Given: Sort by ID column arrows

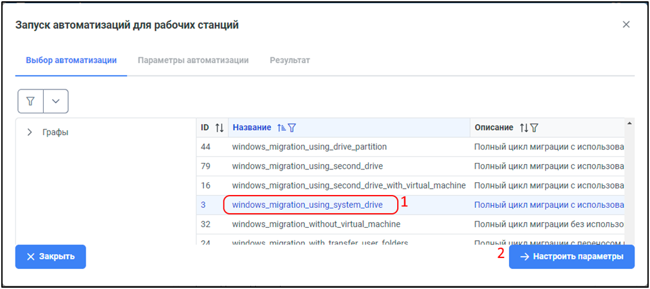Looking at the screenshot, I should 219,127.
